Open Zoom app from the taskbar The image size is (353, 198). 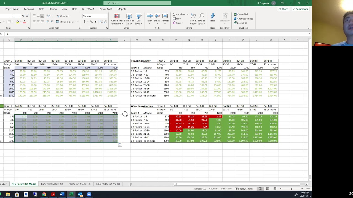(x=89, y=194)
